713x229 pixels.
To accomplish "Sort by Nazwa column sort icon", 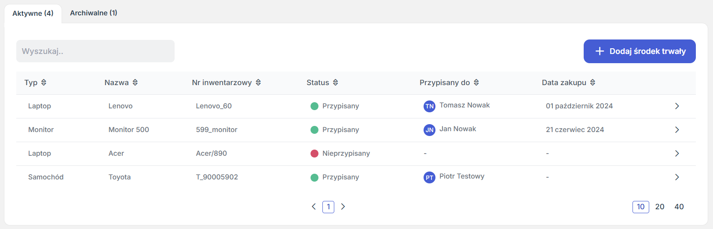I will coord(135,82).
